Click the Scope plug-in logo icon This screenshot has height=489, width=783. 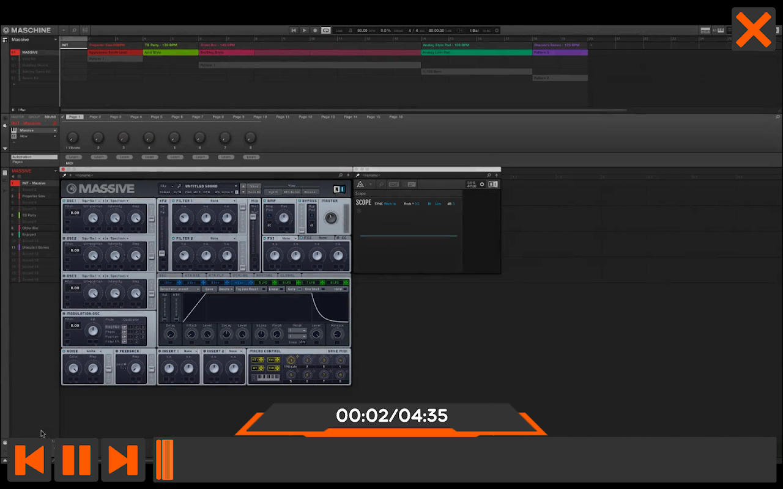[360, 184]
